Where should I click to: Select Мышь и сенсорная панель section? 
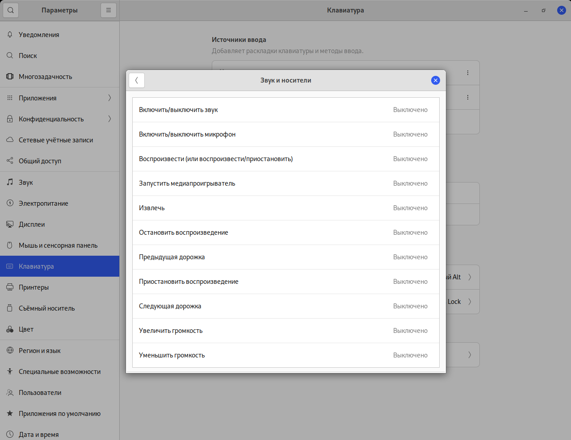[x=58, y=245]
